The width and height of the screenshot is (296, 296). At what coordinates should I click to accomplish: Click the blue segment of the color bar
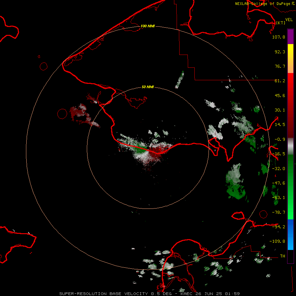(290, 234)
